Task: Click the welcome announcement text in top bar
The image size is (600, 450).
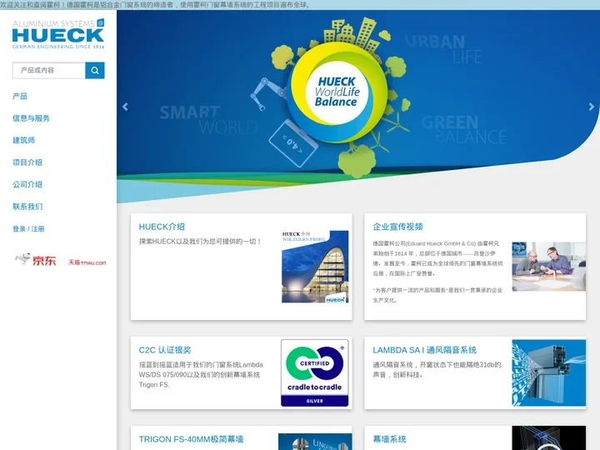Action: pyautogui.click(x=155, y=5)
